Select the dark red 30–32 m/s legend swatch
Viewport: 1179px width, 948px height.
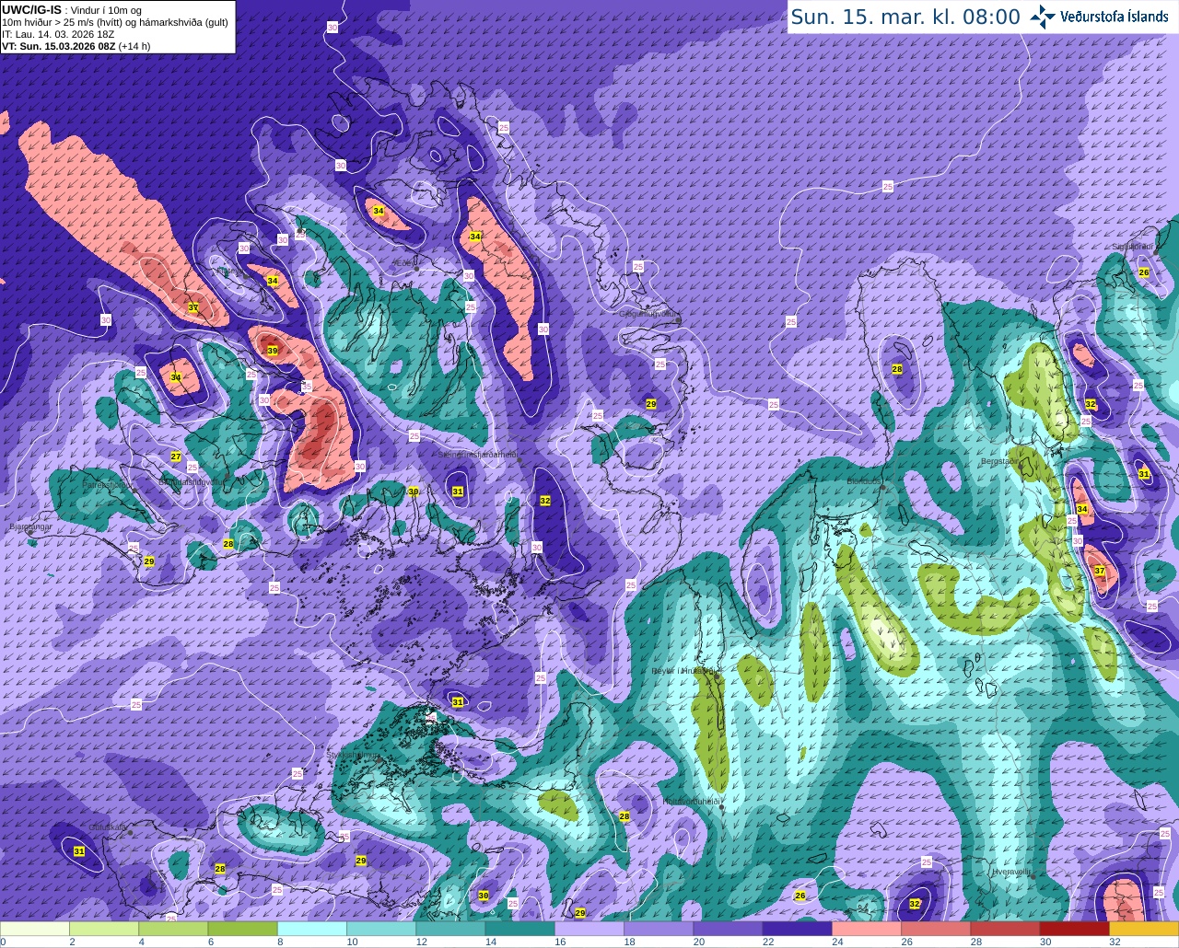click(x=1075, y=929)
